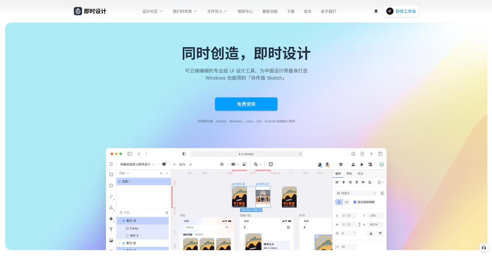
Task: Click the layer filter icon beside search
Action: click(x=167, y=212)
